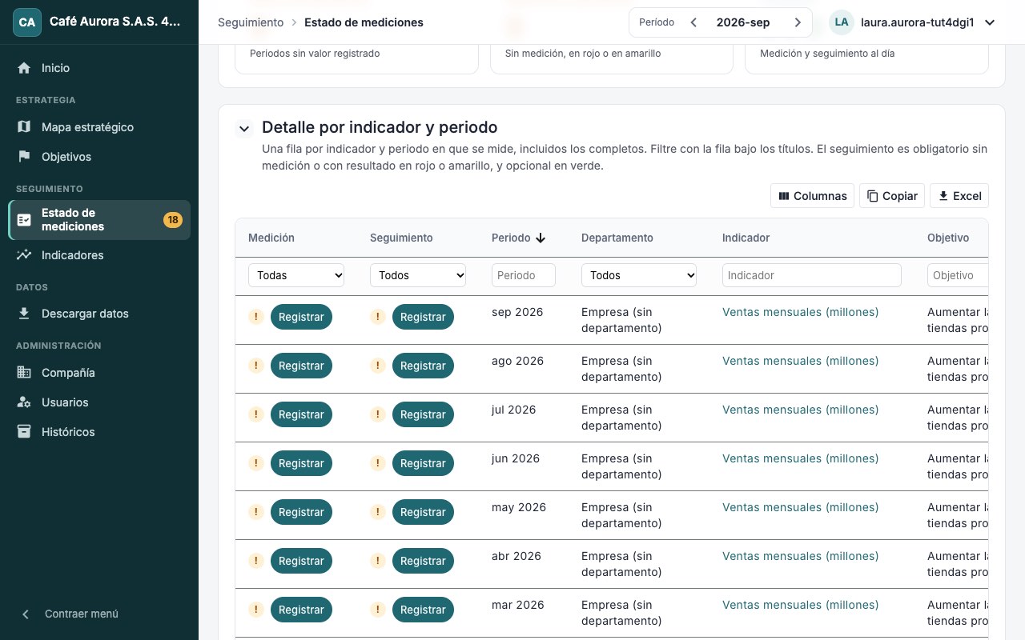Click the Periodo filter input field
The width and height of the screenshot is (1025, 640).
pos(524,275)
